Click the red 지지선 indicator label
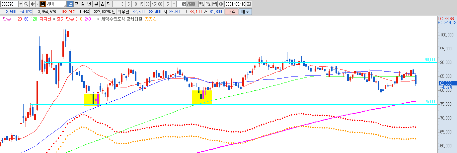This screenshot has width=457, height=153. pyautogui.click(x=45, y=19)
